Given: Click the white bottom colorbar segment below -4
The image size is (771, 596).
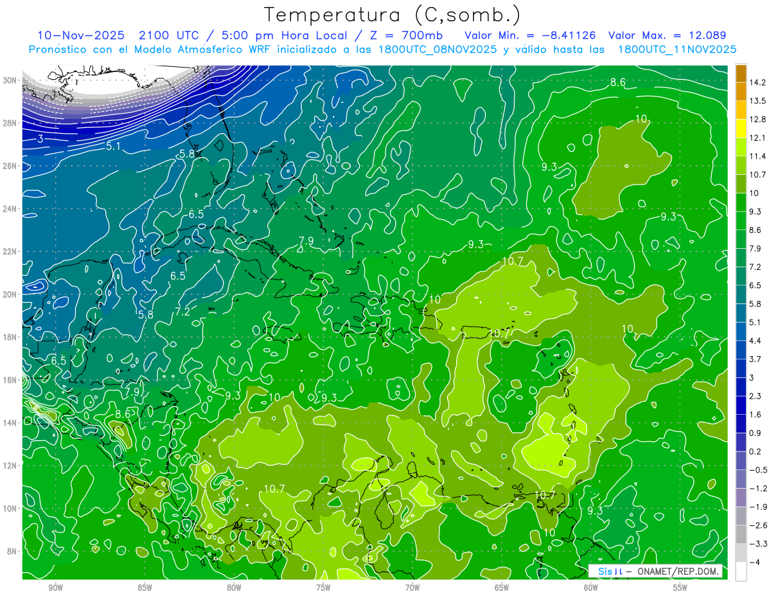Looking at the screenshot, I should point(741,571).
